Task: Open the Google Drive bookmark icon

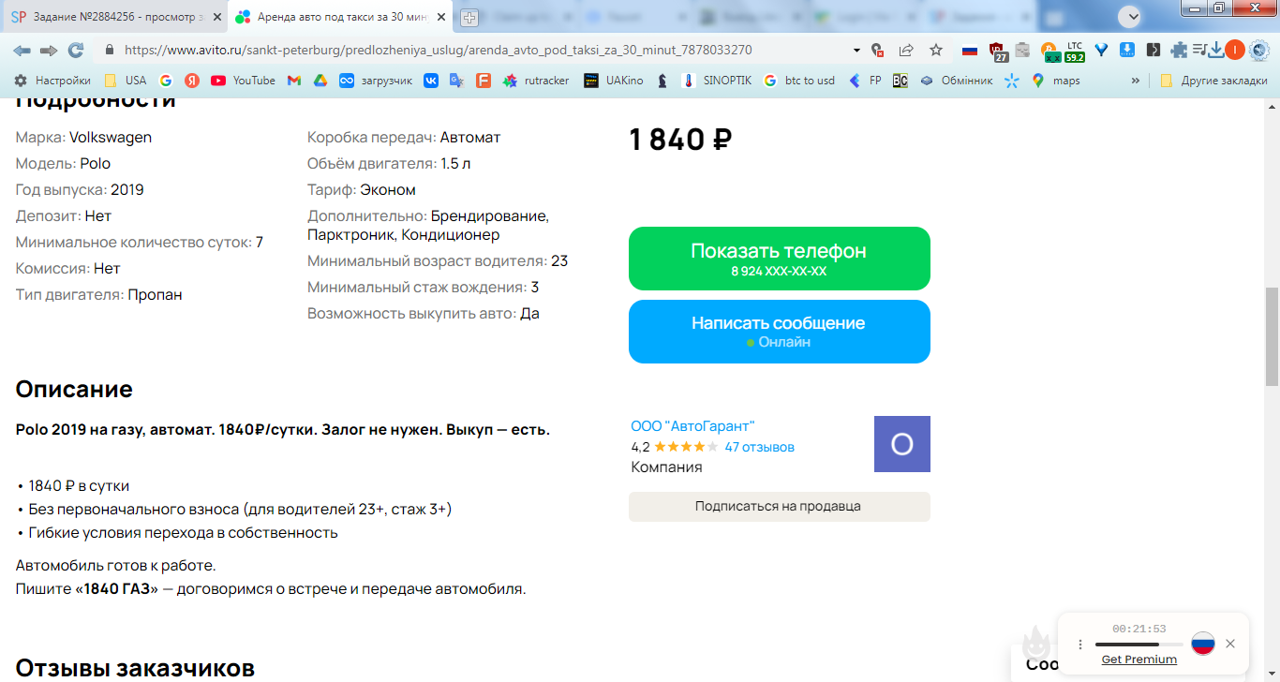Action: tap(320, 81)
